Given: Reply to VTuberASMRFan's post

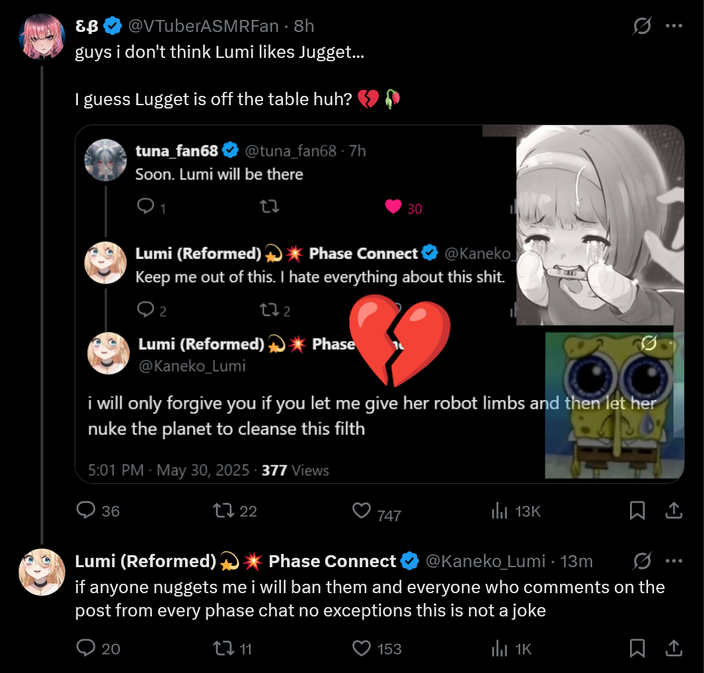Looking at the screenshot, I should 87,511.
